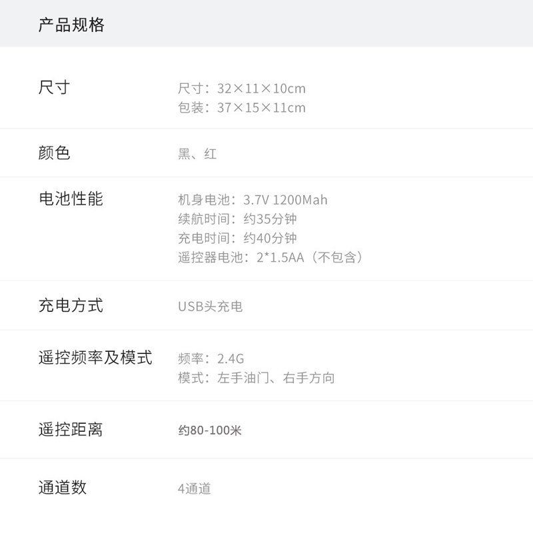Select the 电池性能 row label
The image size is (533, 533).
[71, 199]
